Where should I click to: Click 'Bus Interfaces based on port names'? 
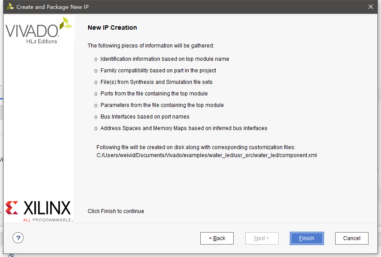click(145, 117)
